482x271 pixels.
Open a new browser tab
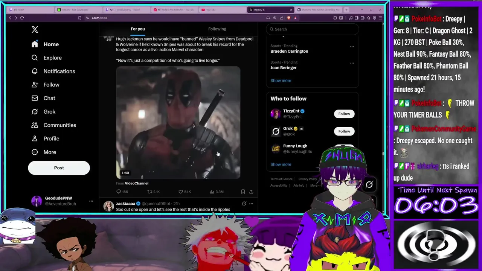click(x=346, y=10)
